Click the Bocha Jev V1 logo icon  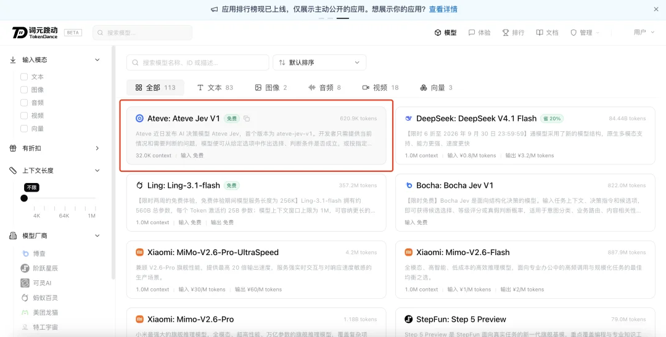pos(409,185)
